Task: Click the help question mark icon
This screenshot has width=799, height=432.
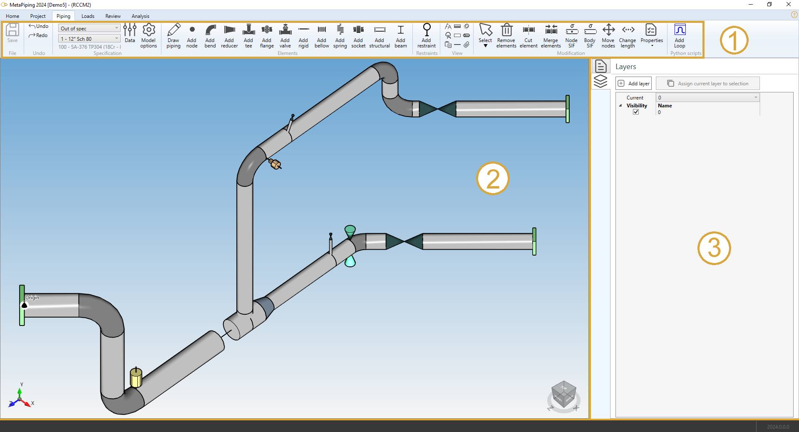Action: [x=794, y=15]
